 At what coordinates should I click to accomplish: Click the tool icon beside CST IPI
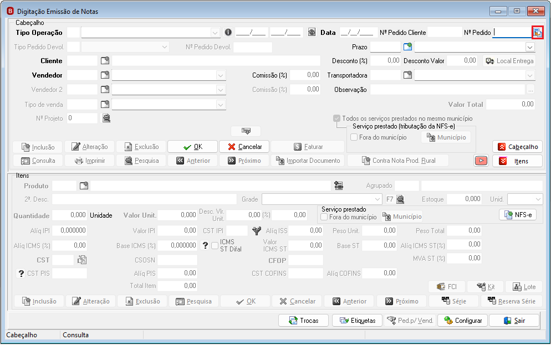257,230
